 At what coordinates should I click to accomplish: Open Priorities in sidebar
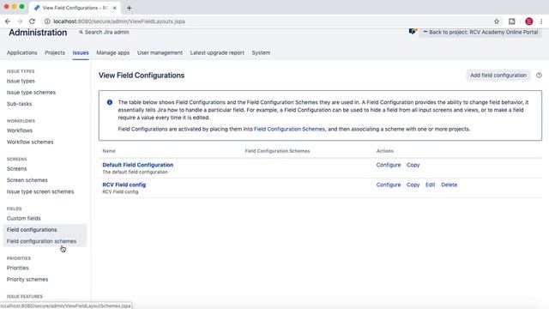point(17,268)
